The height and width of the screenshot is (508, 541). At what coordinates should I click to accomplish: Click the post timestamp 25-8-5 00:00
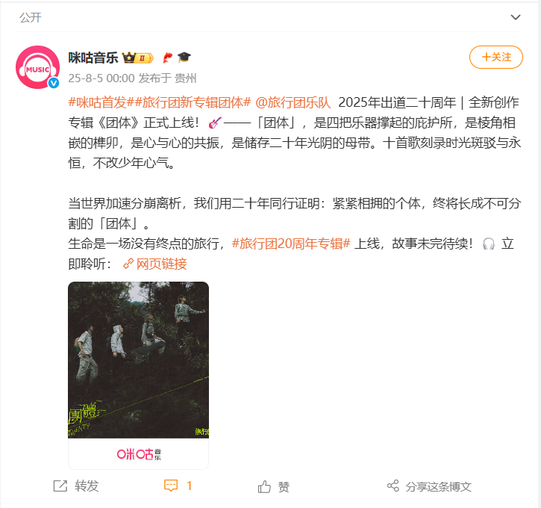(x=101, y=78)
